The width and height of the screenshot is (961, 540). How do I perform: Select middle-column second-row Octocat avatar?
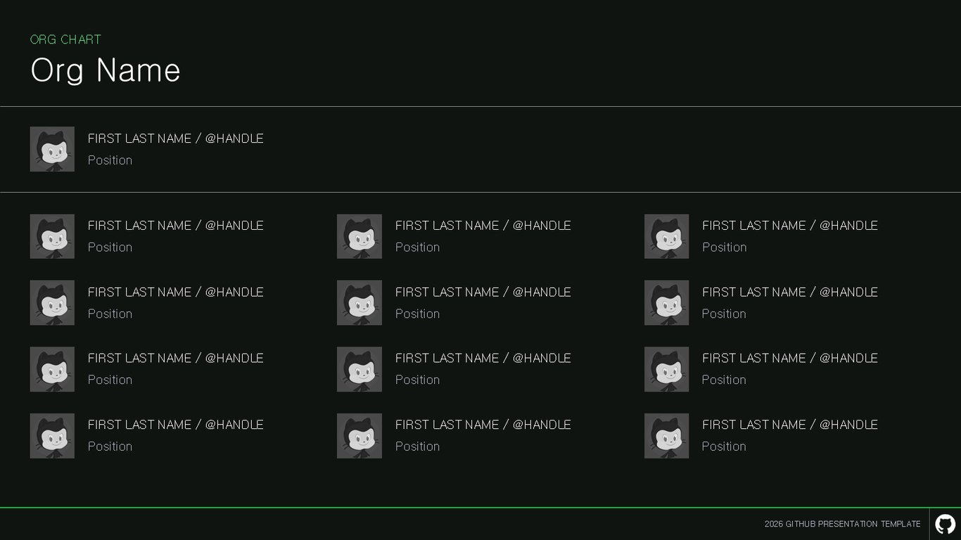point(359,303)
